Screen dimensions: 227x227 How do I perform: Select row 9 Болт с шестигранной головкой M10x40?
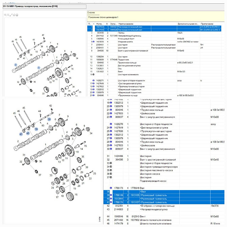point(154,51)
